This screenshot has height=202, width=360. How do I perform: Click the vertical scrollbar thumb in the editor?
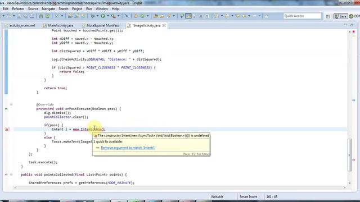tap(350, 155)
